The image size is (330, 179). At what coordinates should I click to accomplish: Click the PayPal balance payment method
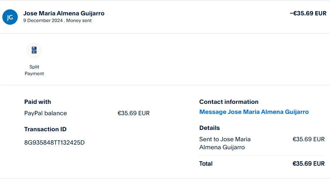pyautogui.click(x=46, y=113)
